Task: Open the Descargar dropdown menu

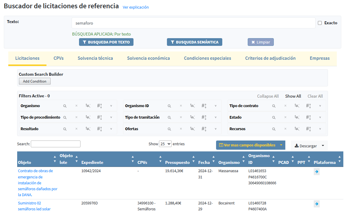Action: [309, 146]
